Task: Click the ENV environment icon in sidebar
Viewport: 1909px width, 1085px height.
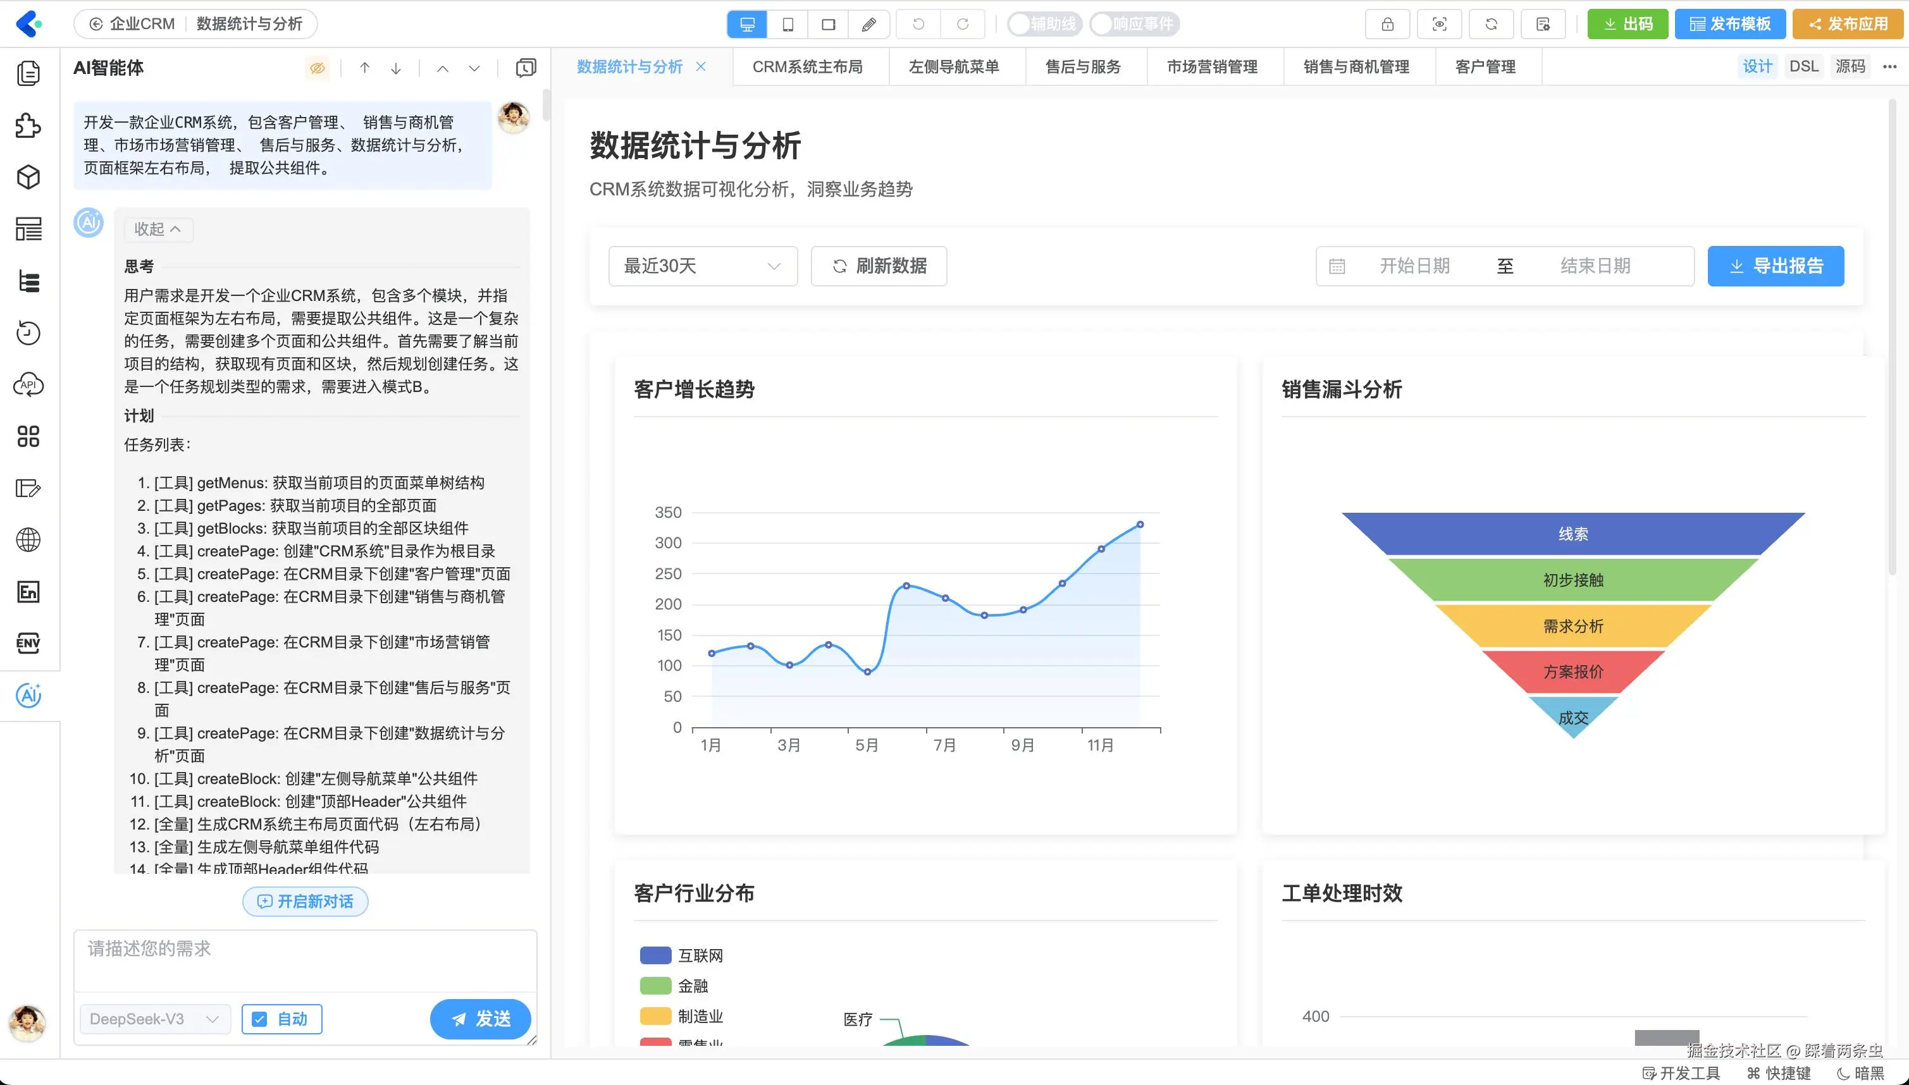Action: (28, 643)
